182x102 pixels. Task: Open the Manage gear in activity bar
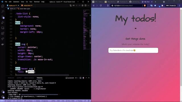(3, 97)
